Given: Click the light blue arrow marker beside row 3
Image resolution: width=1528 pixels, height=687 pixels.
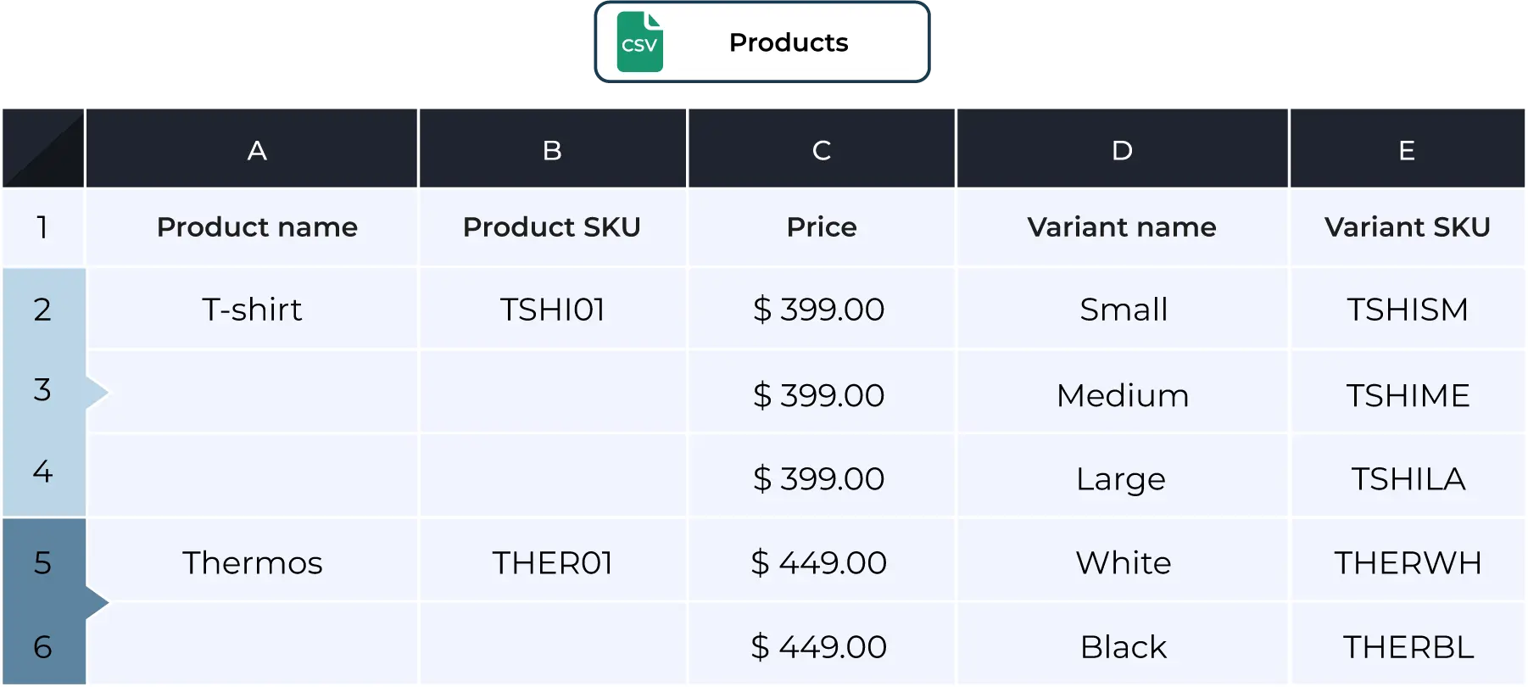Looking at the screenshot, I should (x=98, y=392).
